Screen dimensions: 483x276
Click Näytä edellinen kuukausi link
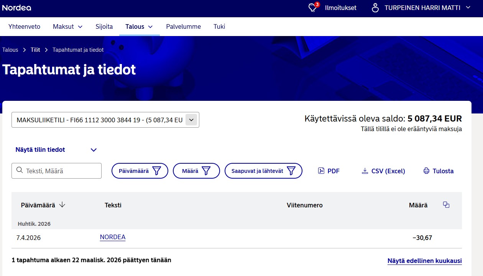425,261
